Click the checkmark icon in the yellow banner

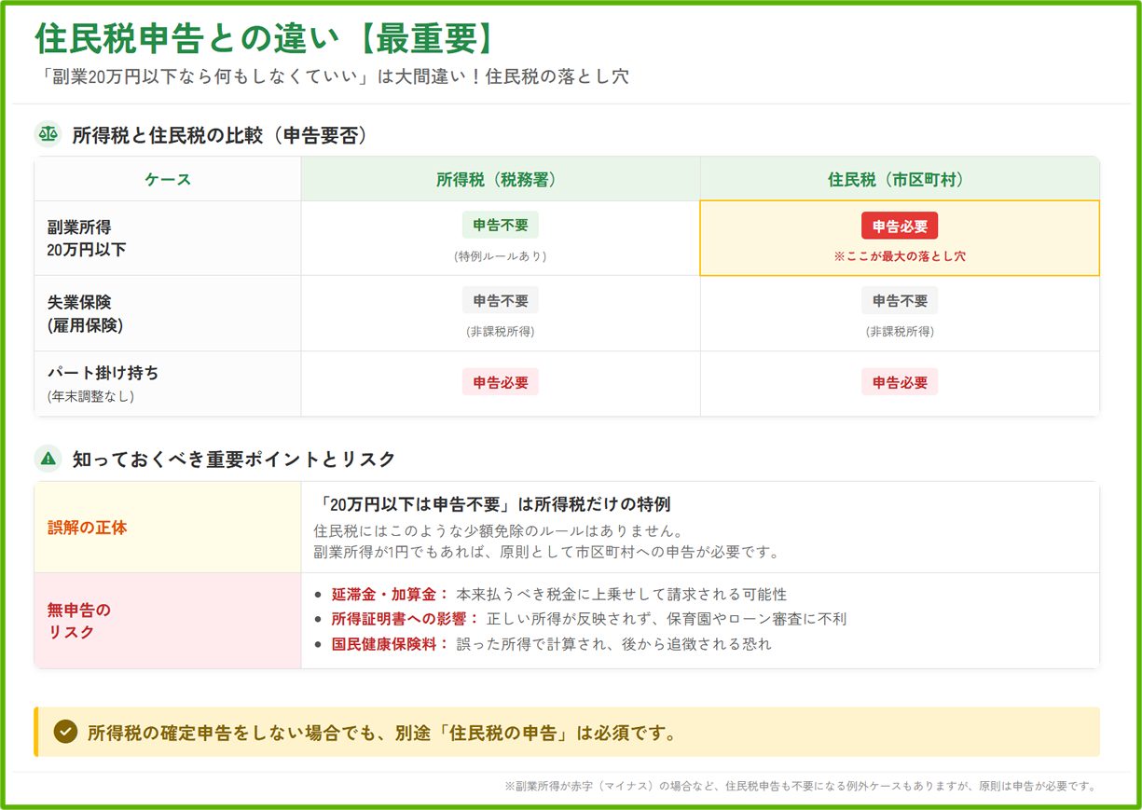point(65,732)
